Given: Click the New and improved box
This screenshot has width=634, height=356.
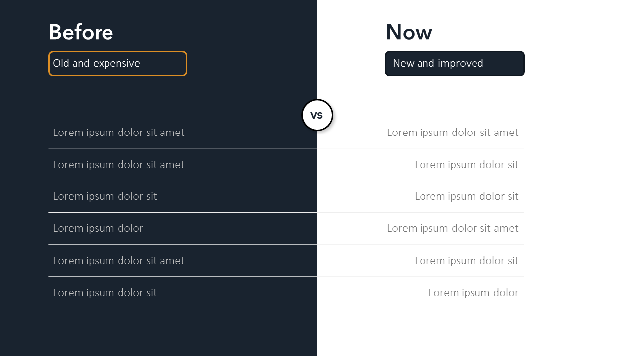Looking at the screenshot, I should 454,63.
